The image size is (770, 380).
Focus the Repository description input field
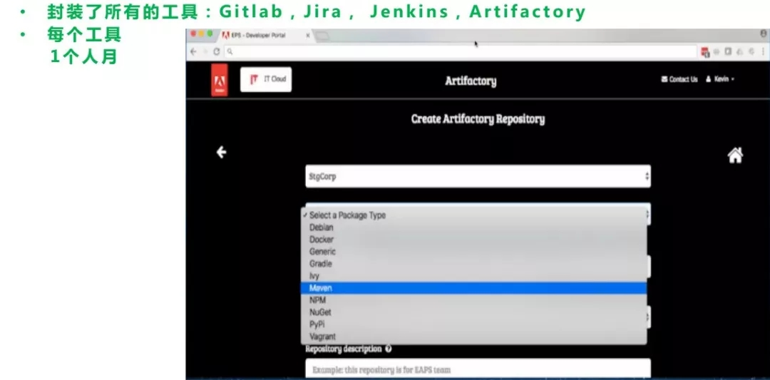tap(478, 369)
